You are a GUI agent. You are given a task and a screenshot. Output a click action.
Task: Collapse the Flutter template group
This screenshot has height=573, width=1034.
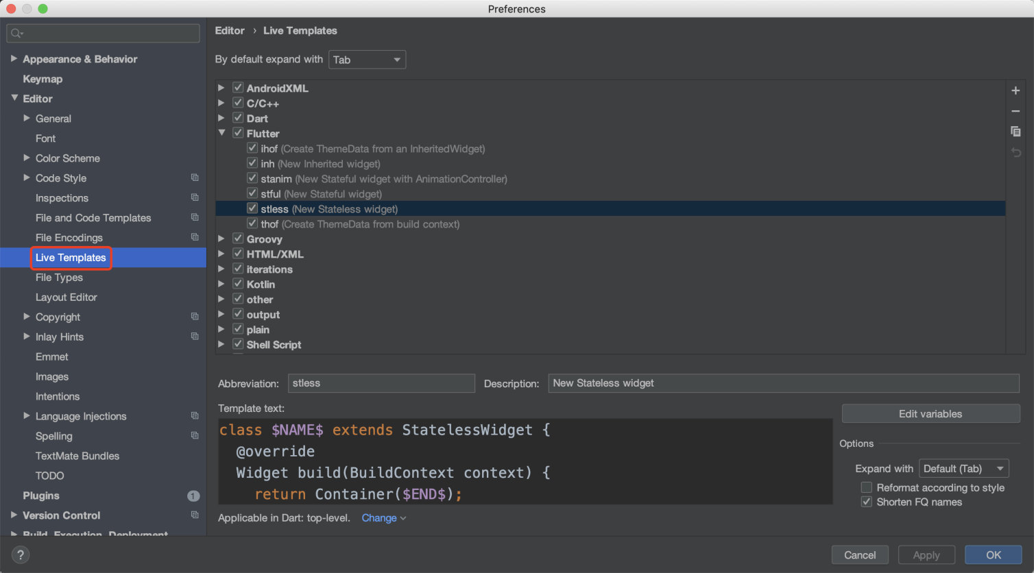[x=221, y=133]
